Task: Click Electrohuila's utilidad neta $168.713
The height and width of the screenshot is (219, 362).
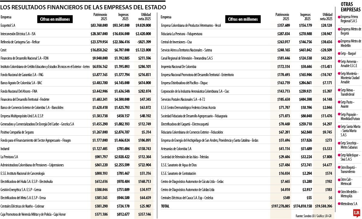Action: click(145, 181)
